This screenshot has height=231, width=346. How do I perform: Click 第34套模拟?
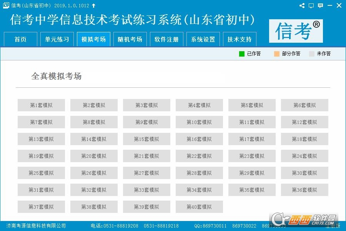199,190
